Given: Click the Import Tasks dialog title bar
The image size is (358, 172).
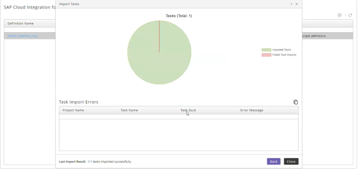Looking at the screenshot, I should pyautogui.click(x=179, y=4).
